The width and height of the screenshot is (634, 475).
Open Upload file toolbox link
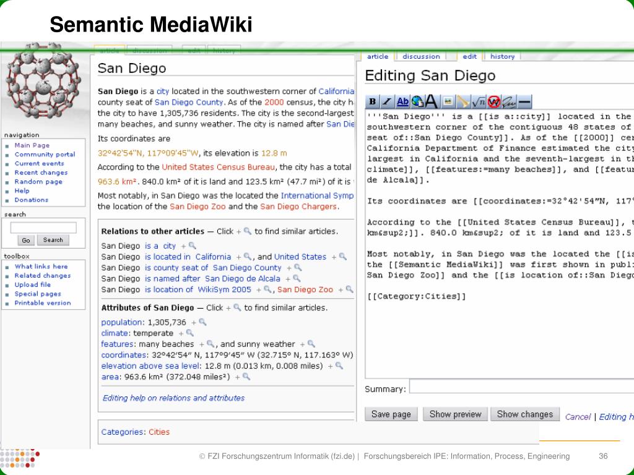33,285
